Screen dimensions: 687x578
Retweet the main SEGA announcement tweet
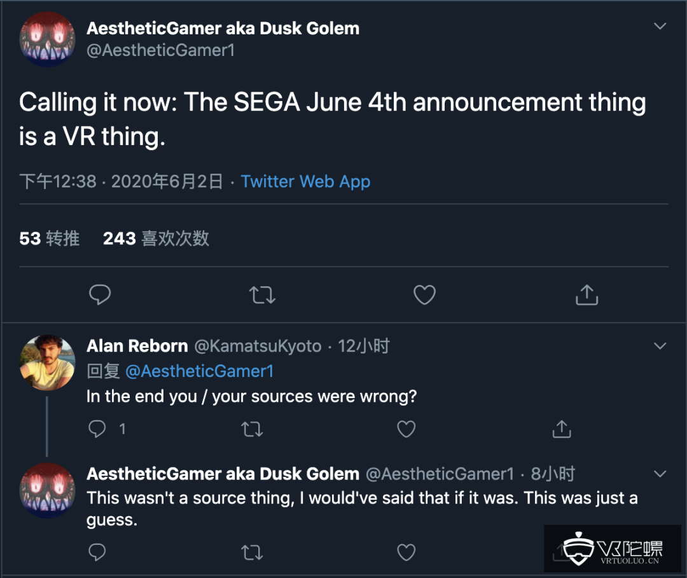262,295
